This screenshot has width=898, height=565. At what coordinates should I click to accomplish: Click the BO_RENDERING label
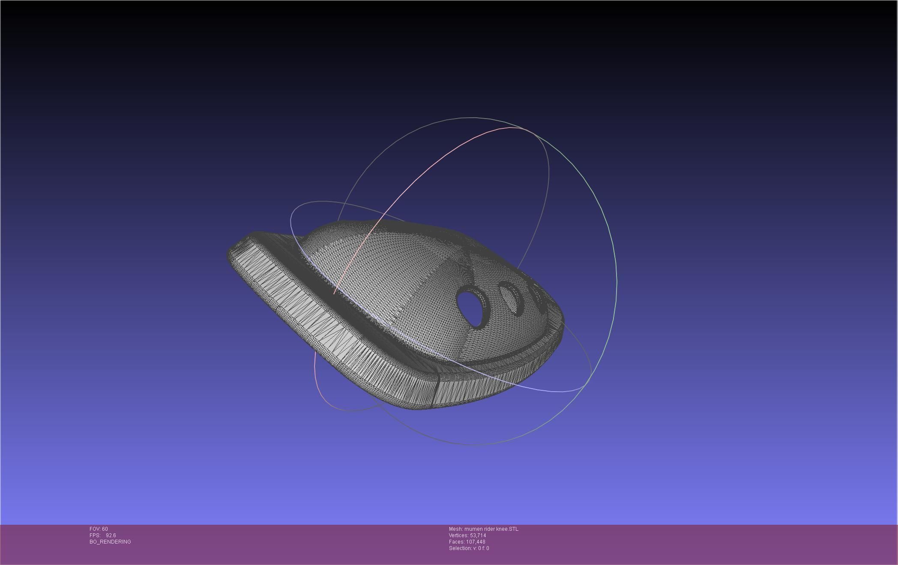[110, 542]
